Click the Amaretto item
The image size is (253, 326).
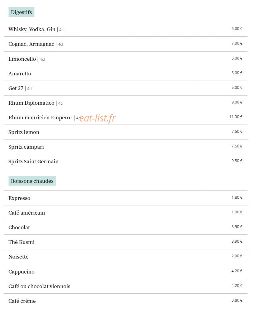point(126,74)
